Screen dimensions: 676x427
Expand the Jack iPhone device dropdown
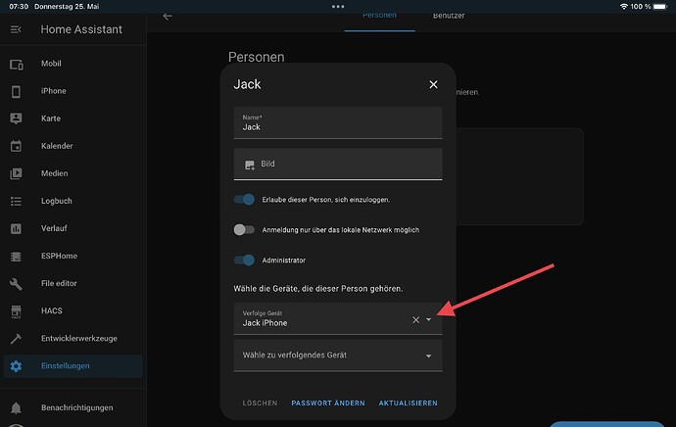pyautogui.click(x=428, y=319)
